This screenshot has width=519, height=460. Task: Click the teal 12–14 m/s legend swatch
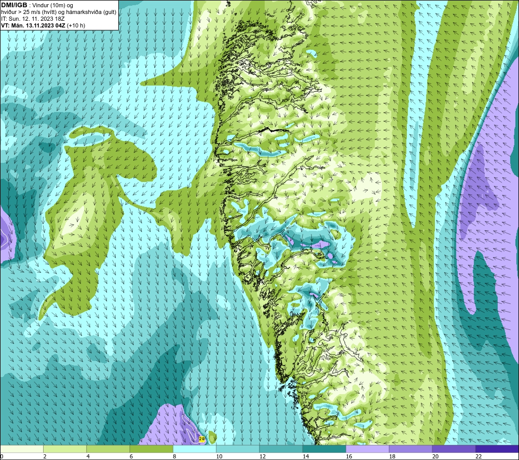click(281, 449)
